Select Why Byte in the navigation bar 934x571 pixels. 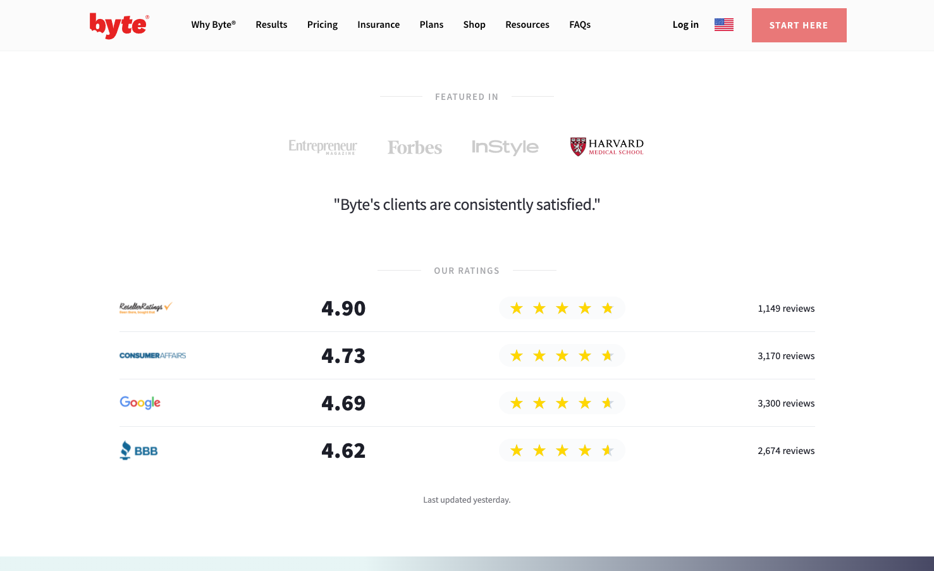coord(213,25)
